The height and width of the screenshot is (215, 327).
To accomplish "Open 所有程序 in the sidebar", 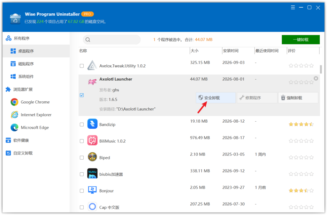I will click(x=36, y=38).
